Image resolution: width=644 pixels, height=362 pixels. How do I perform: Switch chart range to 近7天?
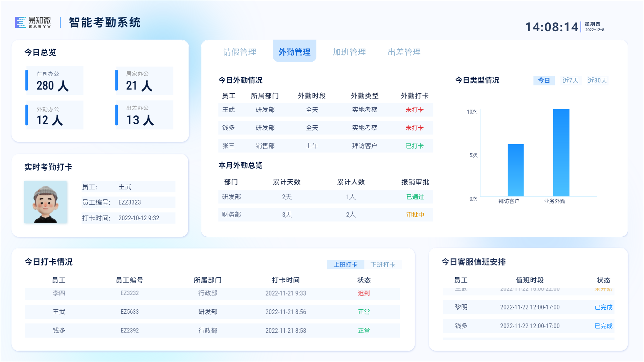click(571, 80)
